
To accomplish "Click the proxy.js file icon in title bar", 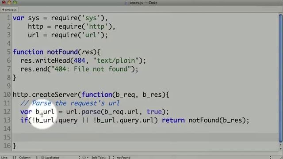I will [x=126, y=3].
